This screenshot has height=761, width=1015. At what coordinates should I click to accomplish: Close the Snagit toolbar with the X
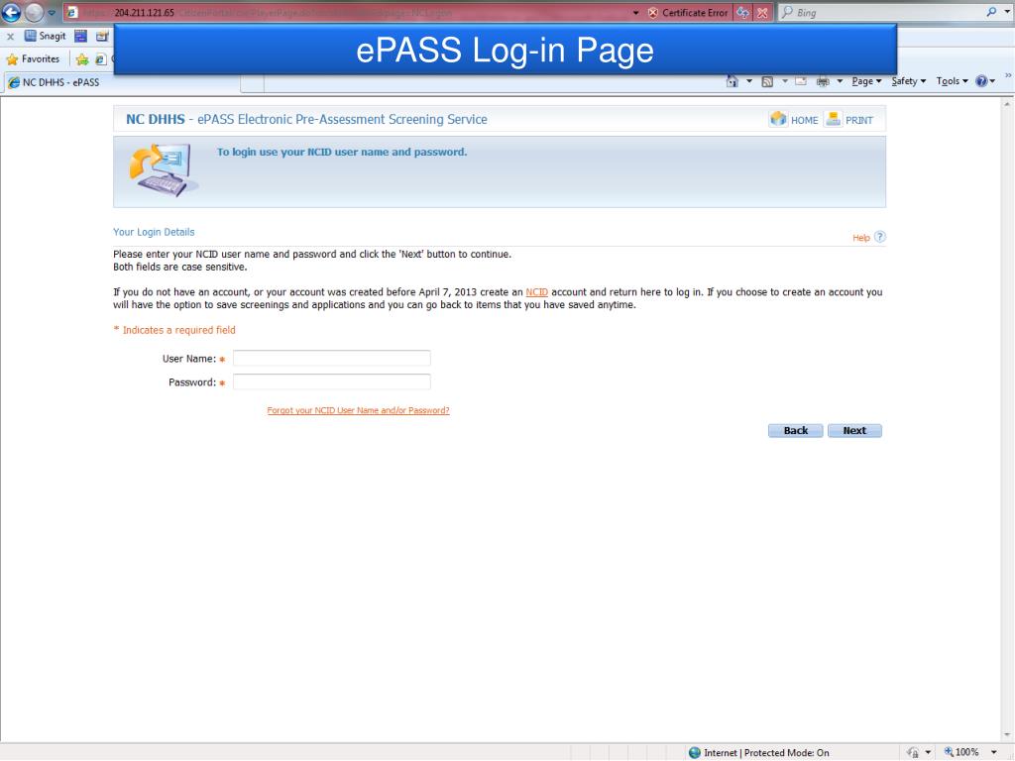click(x=10, y=37)
